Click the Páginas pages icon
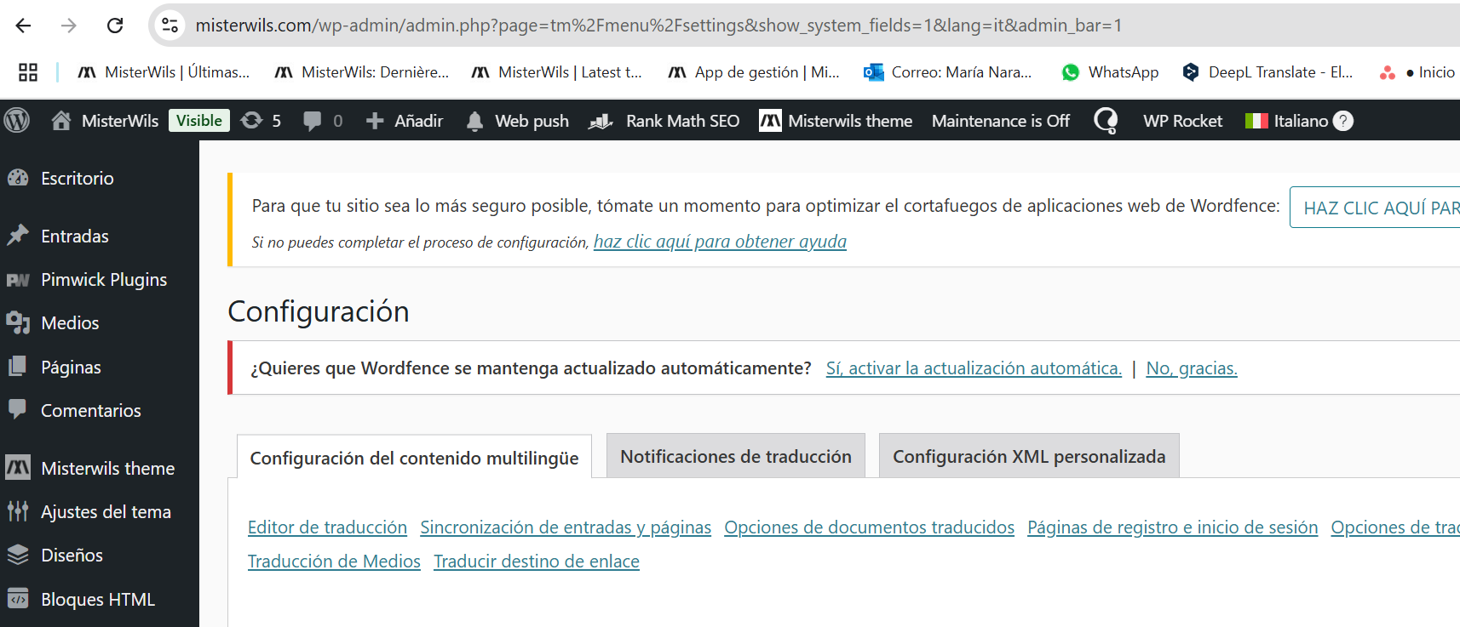Viewport: 1460px width, 627px height. (x=17, y=367)
